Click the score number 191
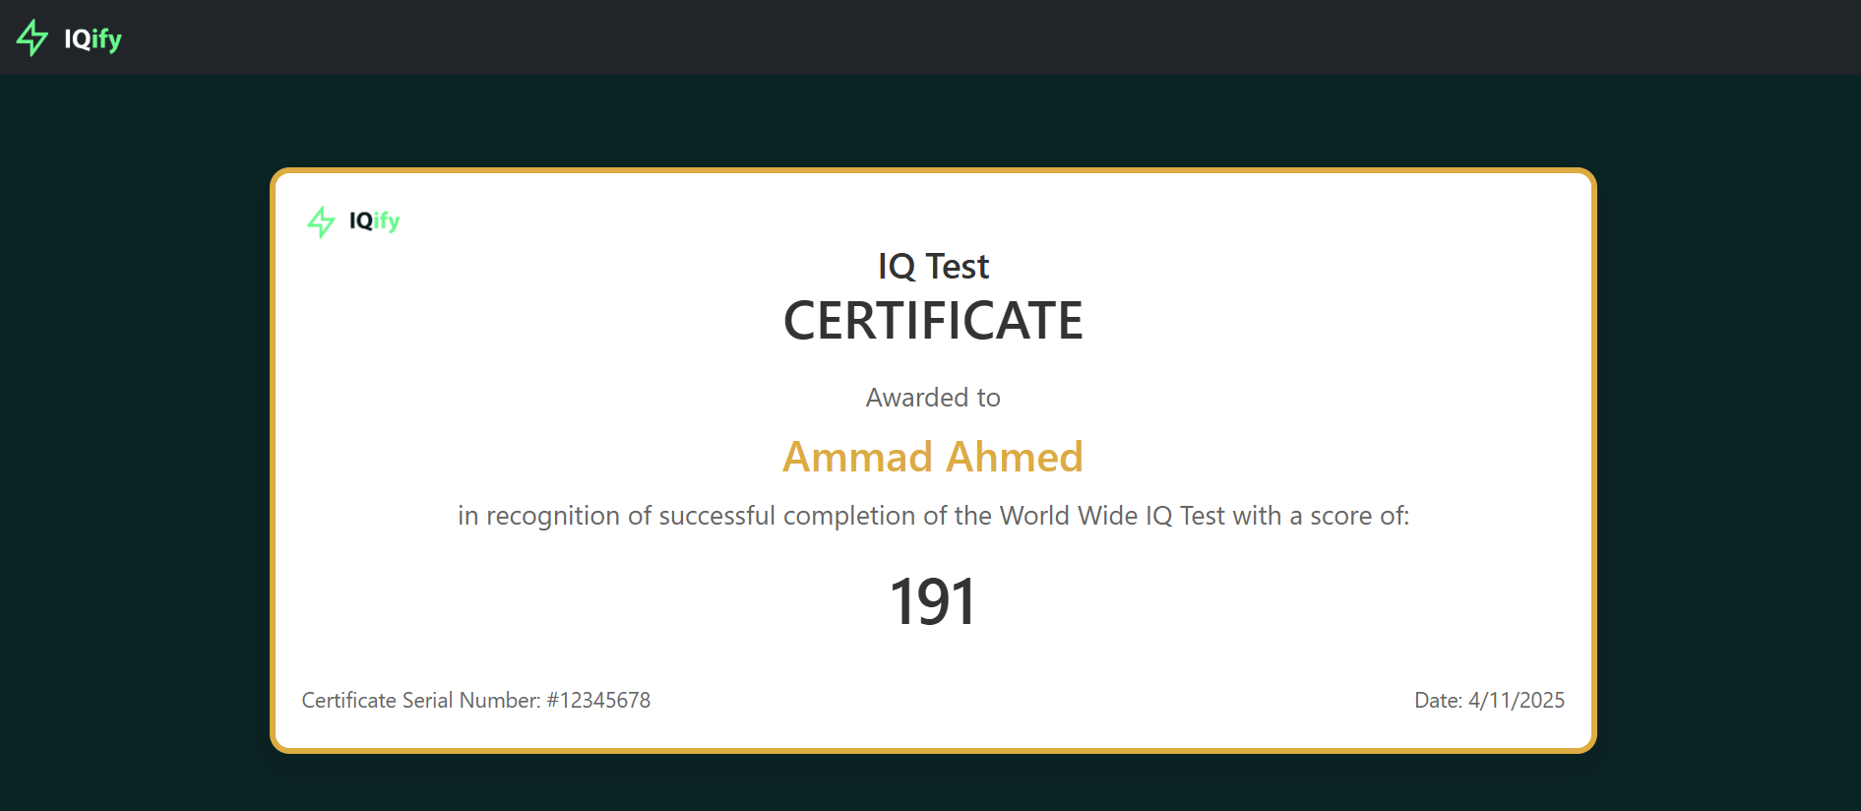The image size is (1861, 811). tap(932, 601)
